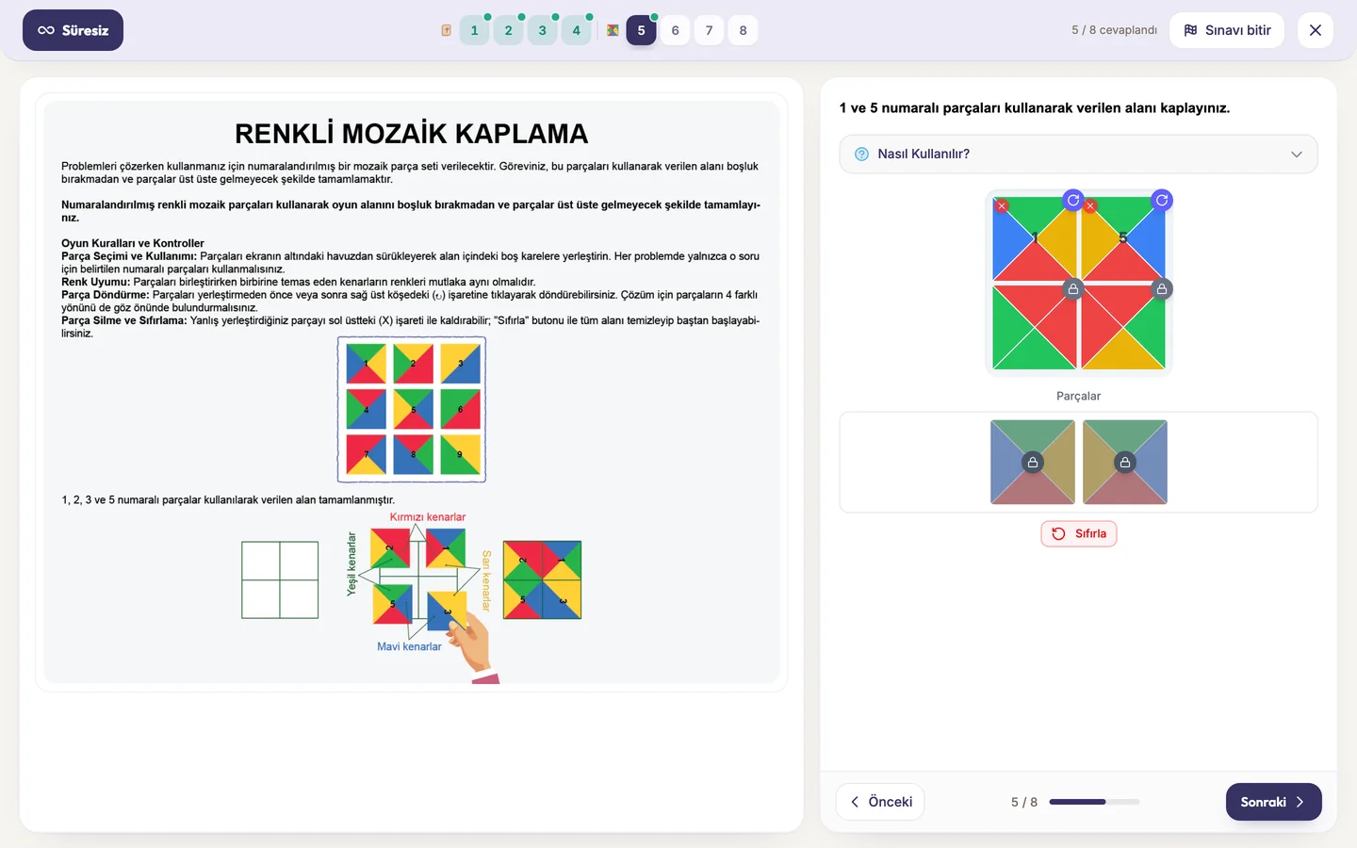Screen dimensions: 1357x848
Task: Click the empty bottom-left cell of the board
Action: click(x=1034, y=327)
